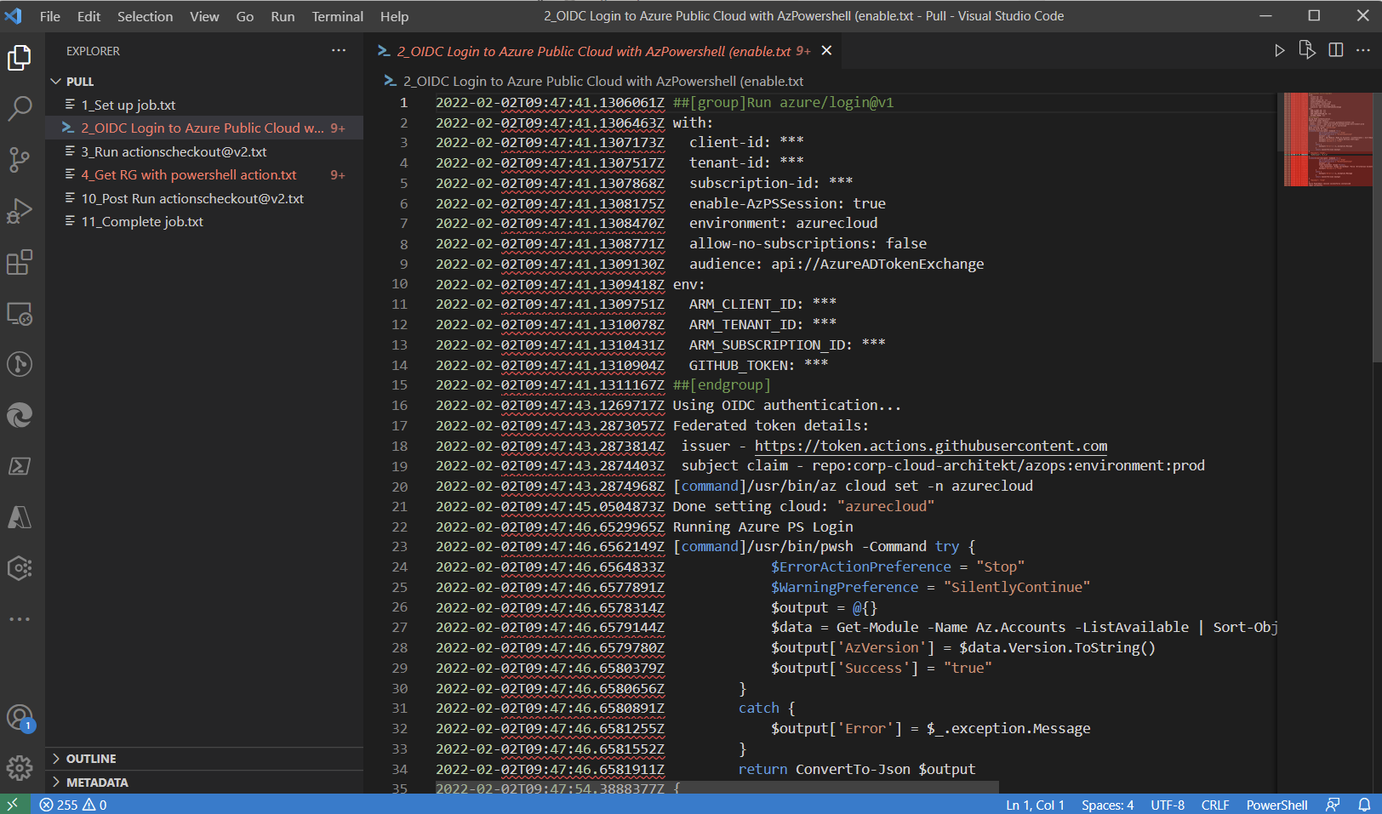Open the Search view in activity bar
The width and height of the screenshot is (1382, 814).
pos(20,108)
